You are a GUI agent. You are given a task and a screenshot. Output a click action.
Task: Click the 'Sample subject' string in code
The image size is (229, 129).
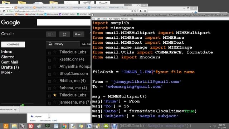pyautogui.click(x=158, y=116)
